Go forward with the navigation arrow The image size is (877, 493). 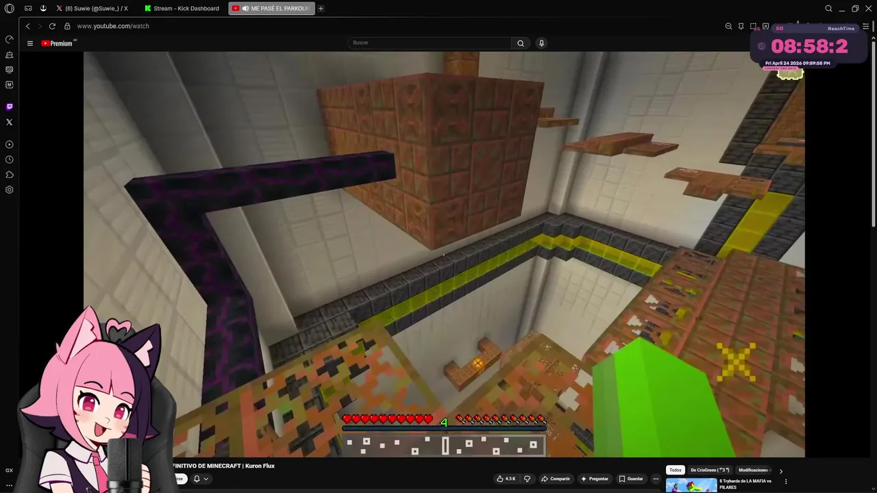pos(40,26)
